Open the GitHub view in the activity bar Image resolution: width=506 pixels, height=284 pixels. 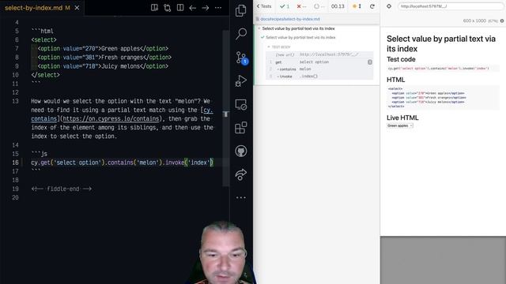coord(240,151)
